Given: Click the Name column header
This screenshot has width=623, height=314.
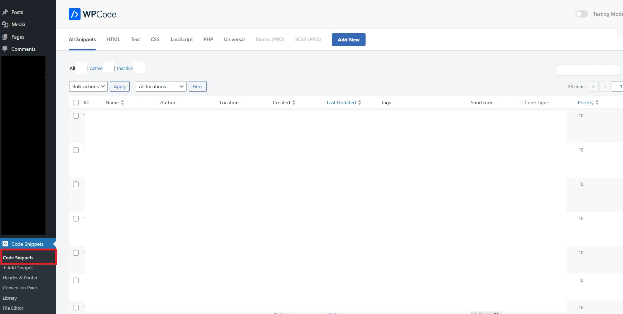Looking at the screenshot, I should pyautogui.click(x=112, y=103).
